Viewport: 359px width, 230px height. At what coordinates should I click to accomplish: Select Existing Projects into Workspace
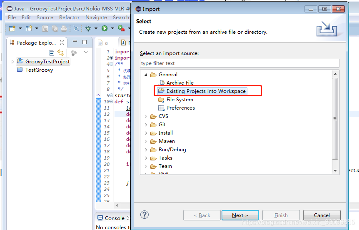[202, 91]
